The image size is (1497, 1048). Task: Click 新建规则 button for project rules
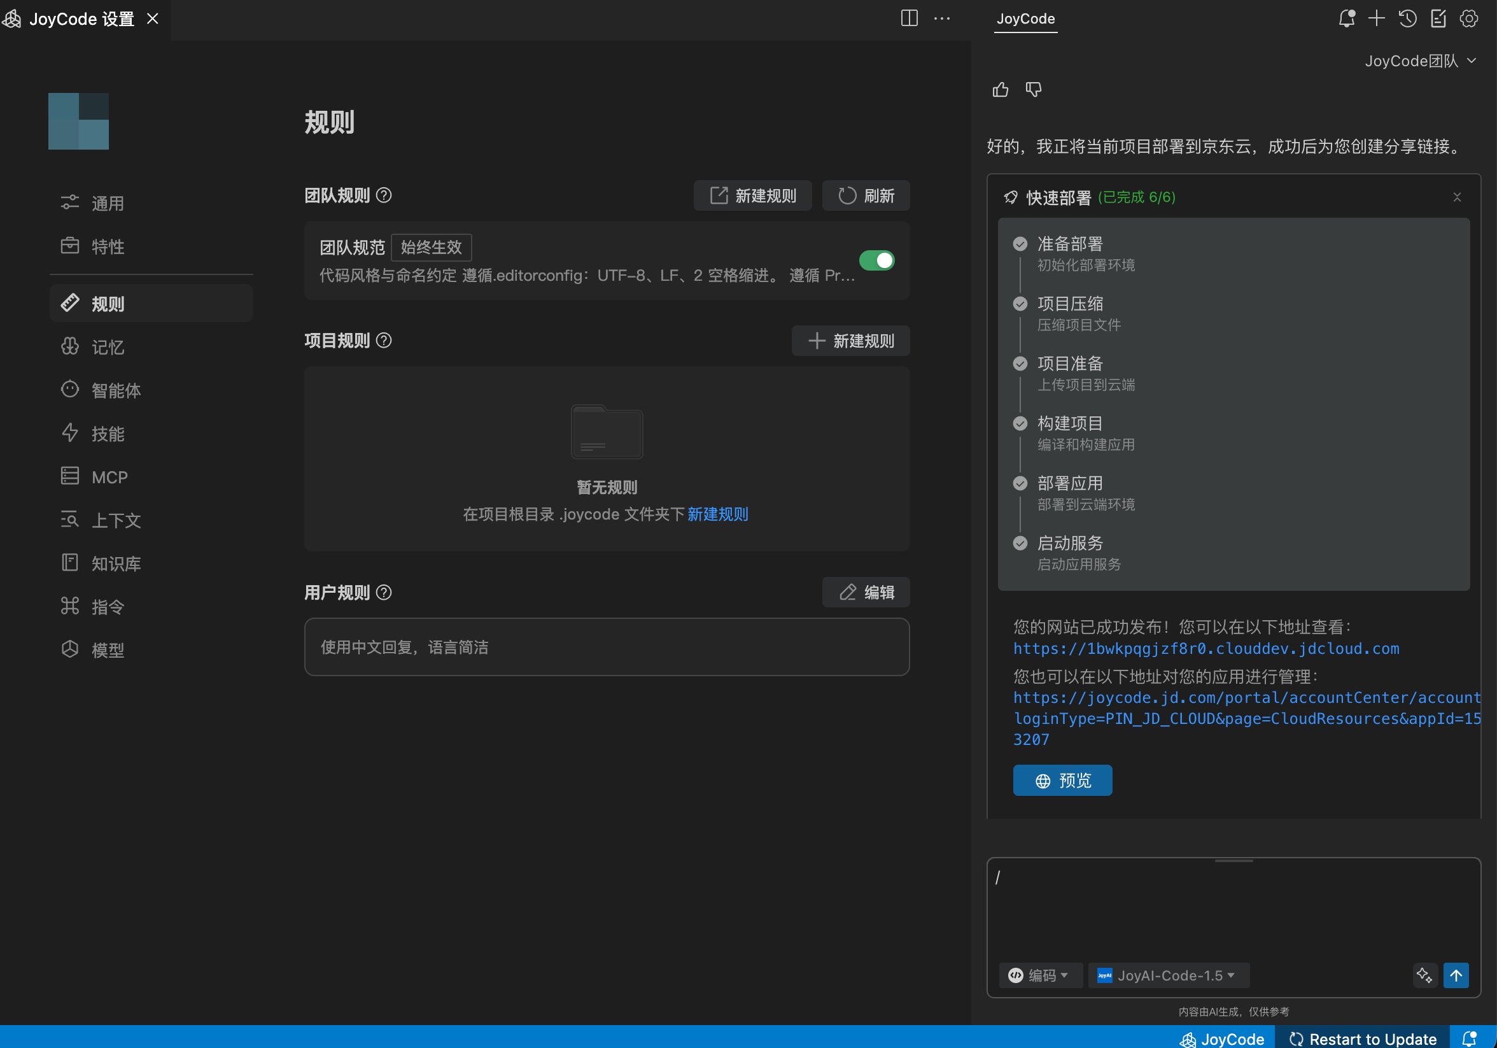(x=851, y=341)
